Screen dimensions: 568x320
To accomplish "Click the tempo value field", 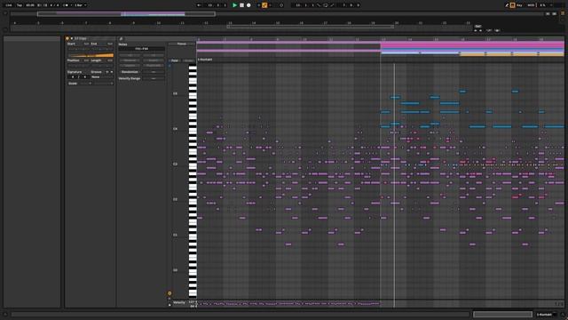I will coord(30,5).
